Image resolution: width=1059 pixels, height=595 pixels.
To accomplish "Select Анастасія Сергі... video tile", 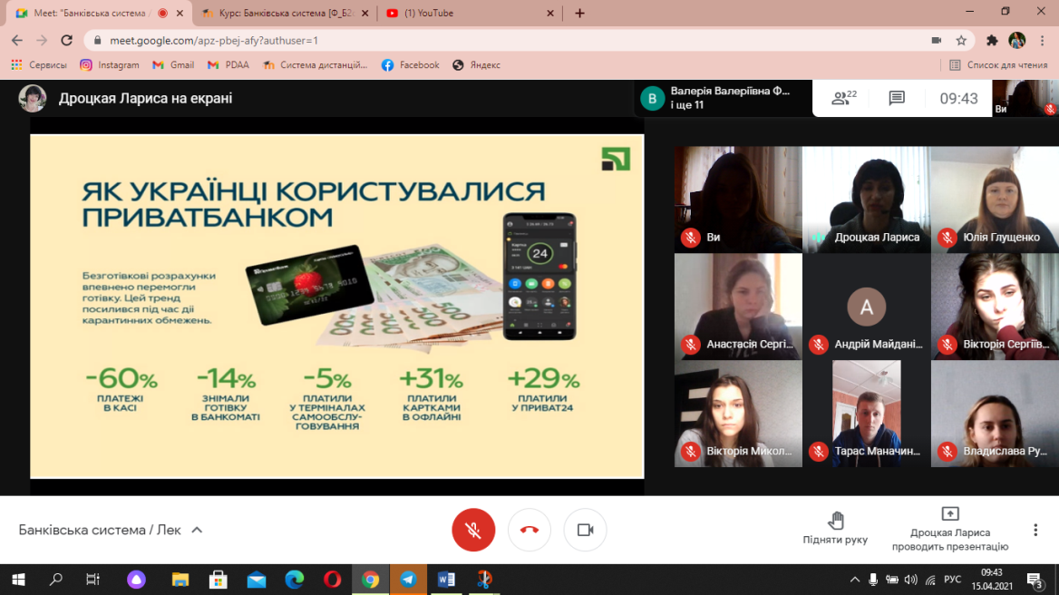I will pos(738,307).
